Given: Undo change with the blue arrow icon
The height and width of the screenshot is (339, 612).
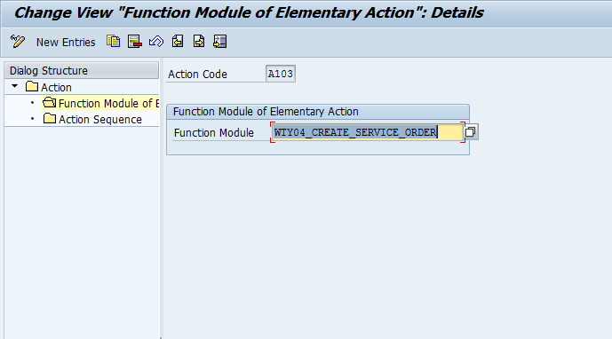Looking at the screenshot, I should [x=156, y=42].
